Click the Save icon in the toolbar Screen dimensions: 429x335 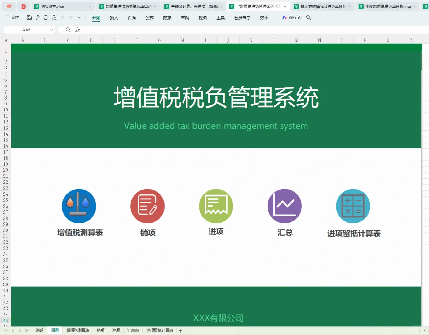tap(29, 17)
